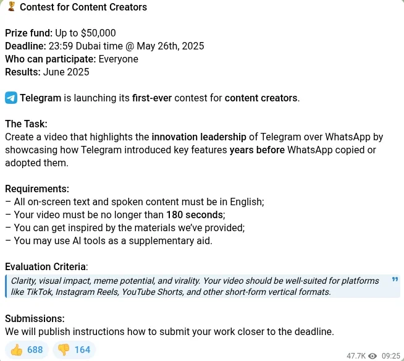Click the eye views icon

tap(372, 356)
